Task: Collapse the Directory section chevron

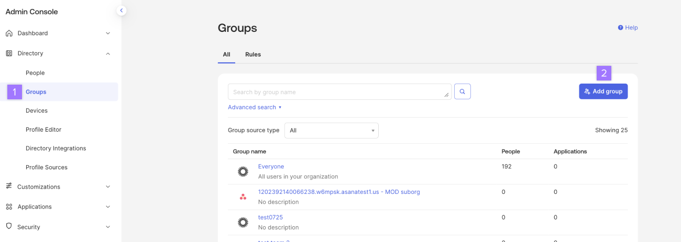Action: click(x=108, y=53)
